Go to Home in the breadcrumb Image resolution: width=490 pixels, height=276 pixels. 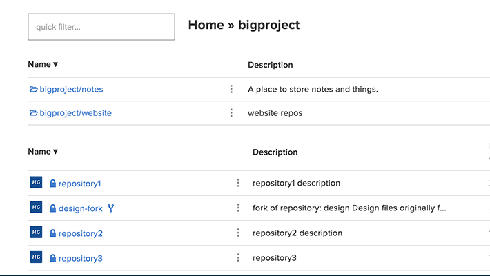pos(206,26)
